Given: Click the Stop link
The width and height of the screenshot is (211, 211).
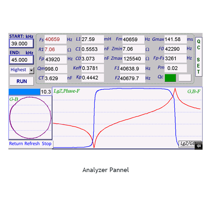Looking at the screenshot, I should [x=46, y=143].
